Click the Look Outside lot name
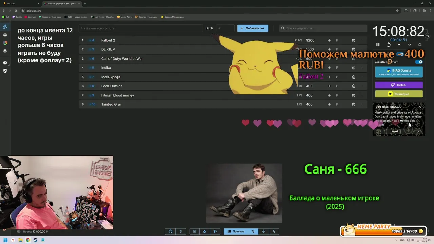This screenshot has width=434, height=244. point(112,86)
